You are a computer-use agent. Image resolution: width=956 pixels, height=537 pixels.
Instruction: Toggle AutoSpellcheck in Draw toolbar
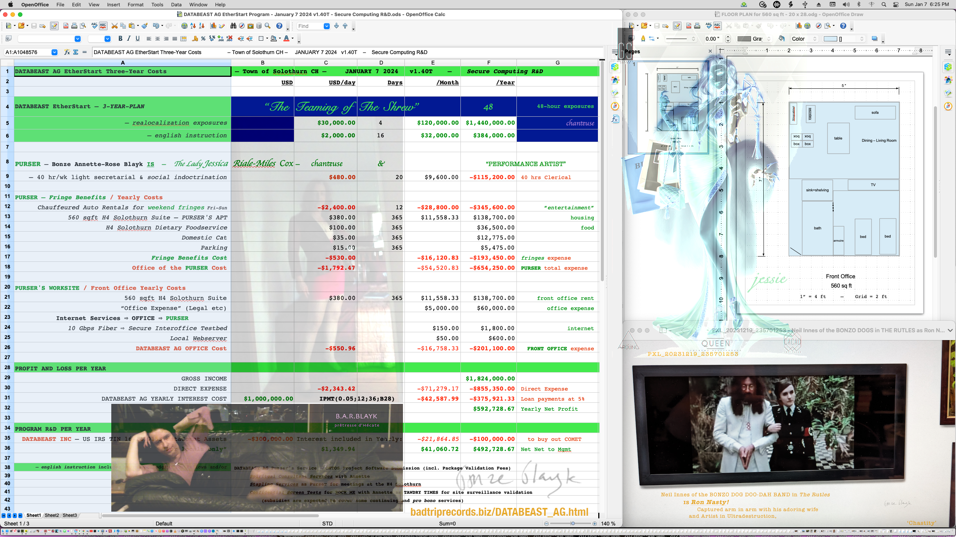click(x=717, y=26)
